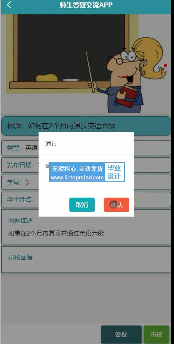Click the 取消 button in the dialog
Viewport: 174px width, 344px height.
82,205
